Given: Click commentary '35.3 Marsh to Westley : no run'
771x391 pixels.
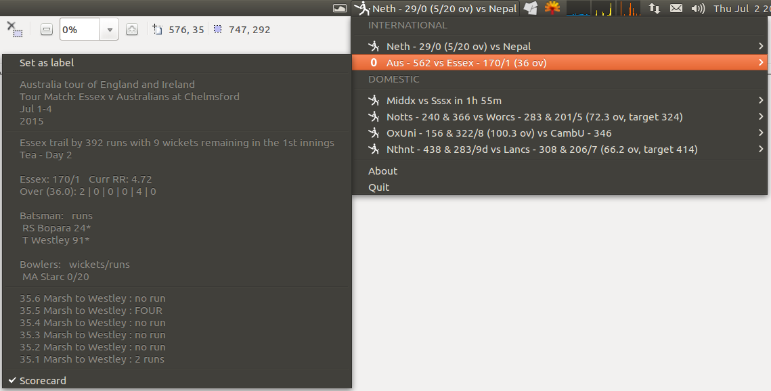Looking at the screenshot, I should pyautogui.click(x=93, y=335).
